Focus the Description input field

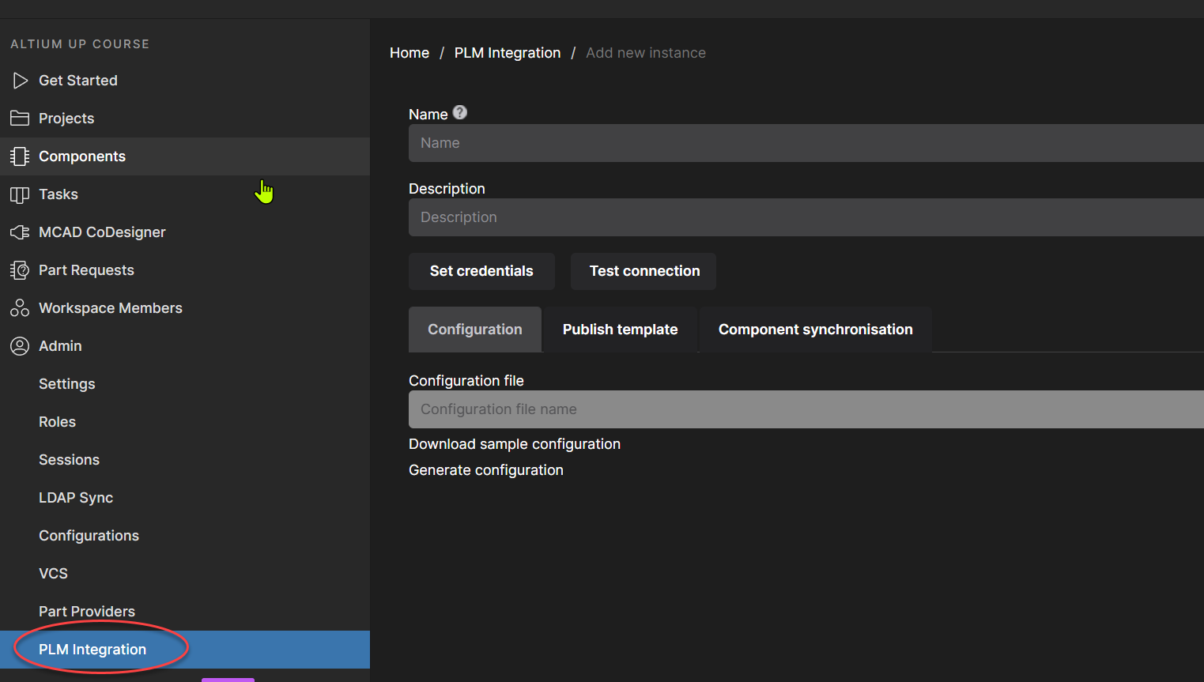tap(806, 217)
